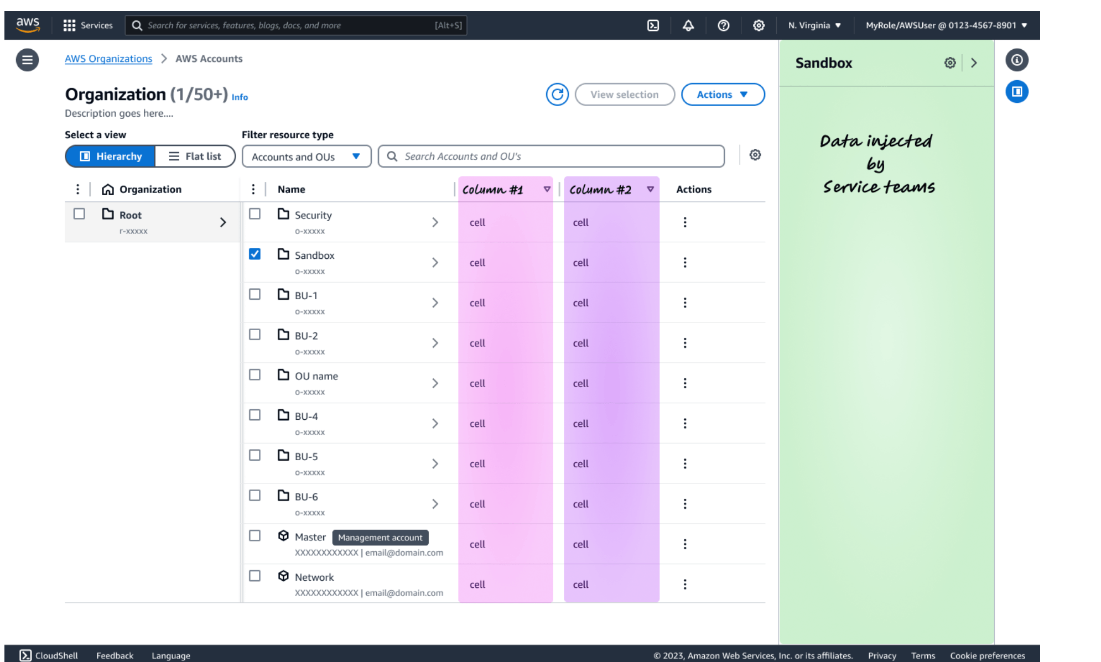Open actions menu for BU-4 row
Viewport: 1101px width, 662px height.
tap(685, 424)
